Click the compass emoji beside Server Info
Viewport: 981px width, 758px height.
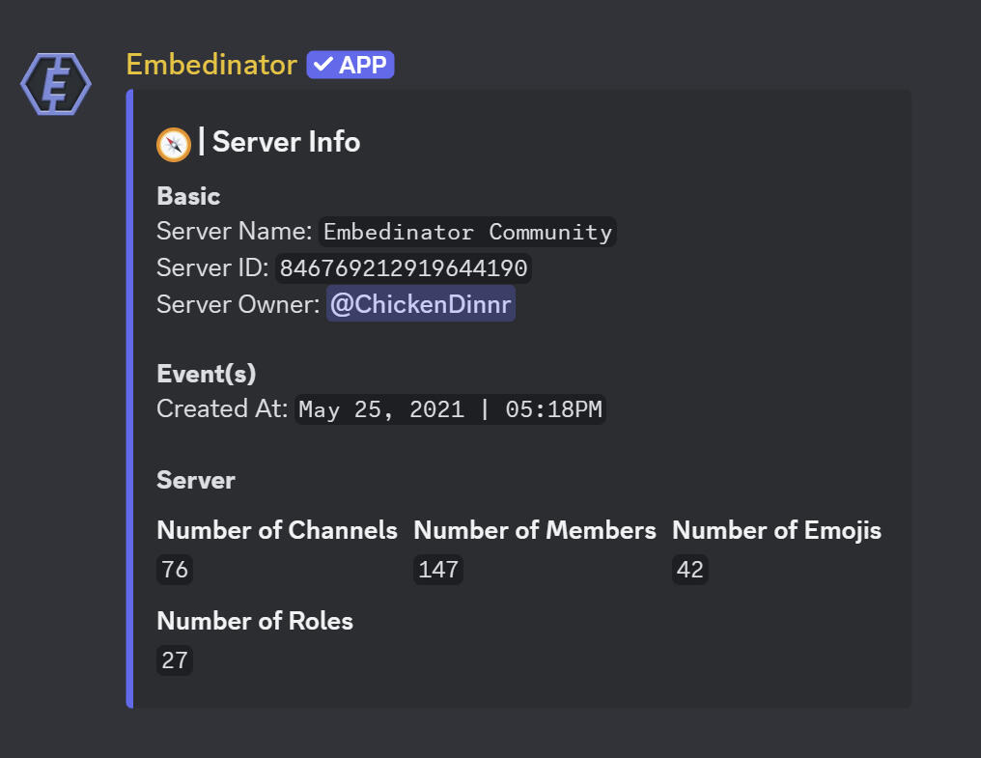(173, 144)
